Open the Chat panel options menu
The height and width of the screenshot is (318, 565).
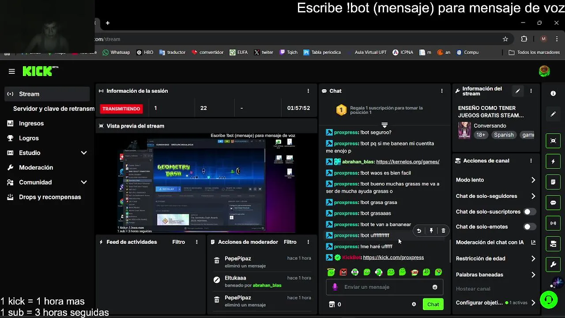tap(442, 91)
